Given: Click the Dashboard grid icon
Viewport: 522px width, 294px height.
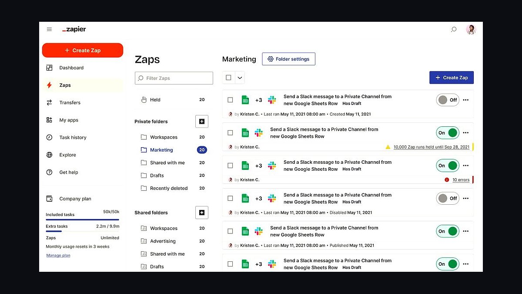Looking at the screenshot, I should click(49, 68).
